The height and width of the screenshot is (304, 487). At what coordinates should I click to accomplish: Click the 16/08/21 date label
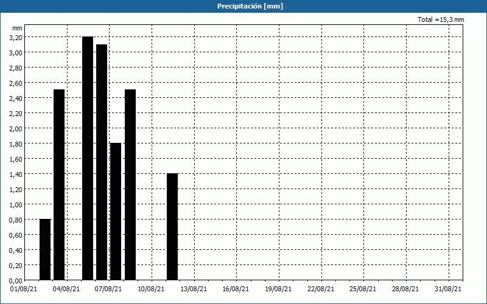pyautogui.click(x=236, y=289)
